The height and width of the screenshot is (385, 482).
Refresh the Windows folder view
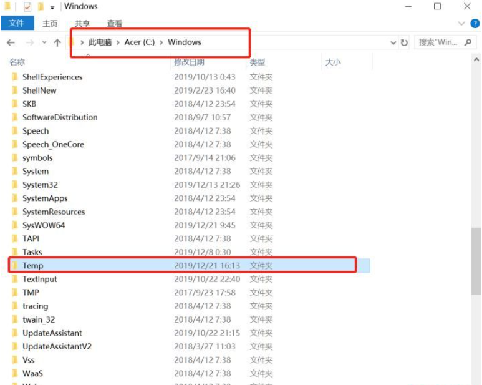point(404,42)
